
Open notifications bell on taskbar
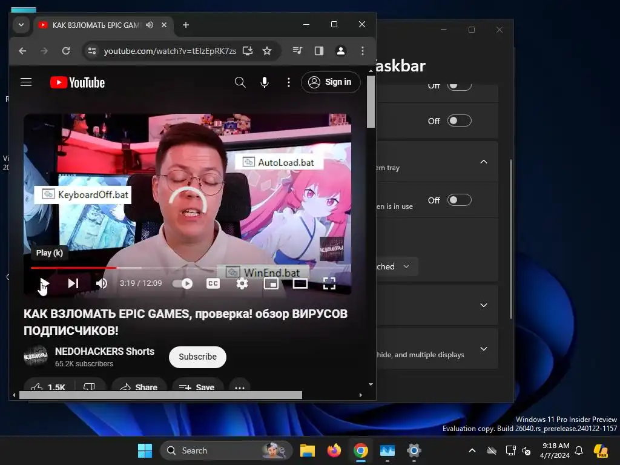coord(579,450)
